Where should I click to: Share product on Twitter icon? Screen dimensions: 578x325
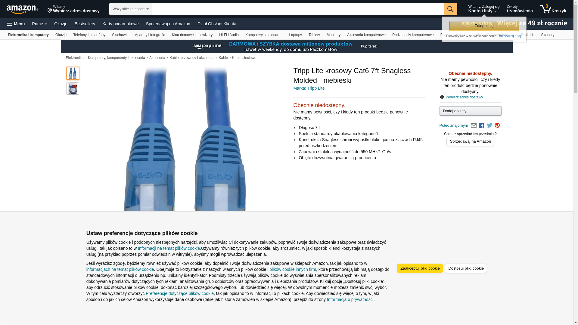pos(489,125)
